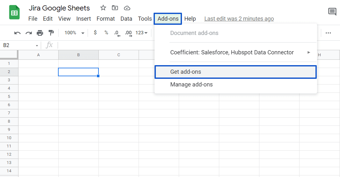
Task: Redo the last action
Action: [x=29, y=33]
